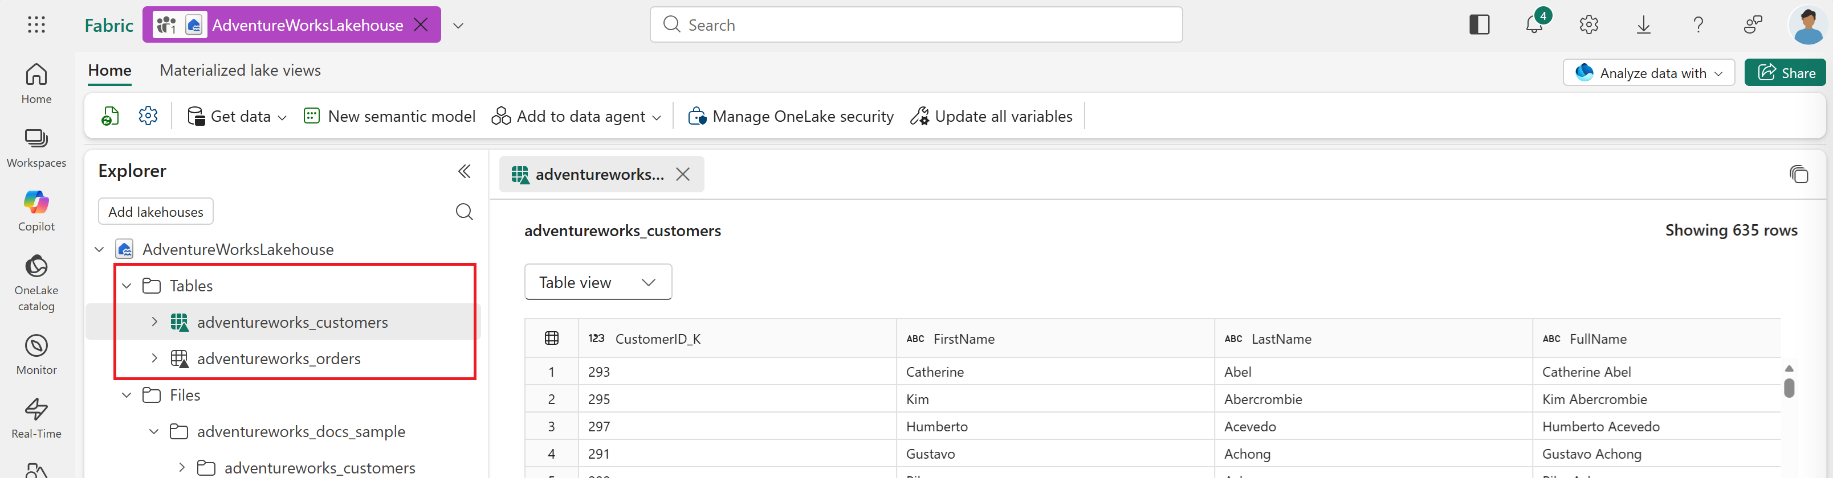Image resolution: width=1833 pixels, height=478 pixels.
Task: Click the download icon in the header
Action: click(1644, 25)
